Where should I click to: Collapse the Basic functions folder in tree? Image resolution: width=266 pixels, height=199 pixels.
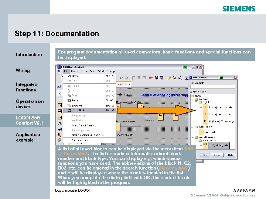tap(192, 127)
